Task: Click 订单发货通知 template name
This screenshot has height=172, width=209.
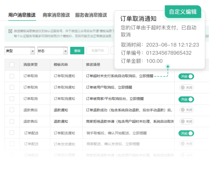Action: [64, 144]
